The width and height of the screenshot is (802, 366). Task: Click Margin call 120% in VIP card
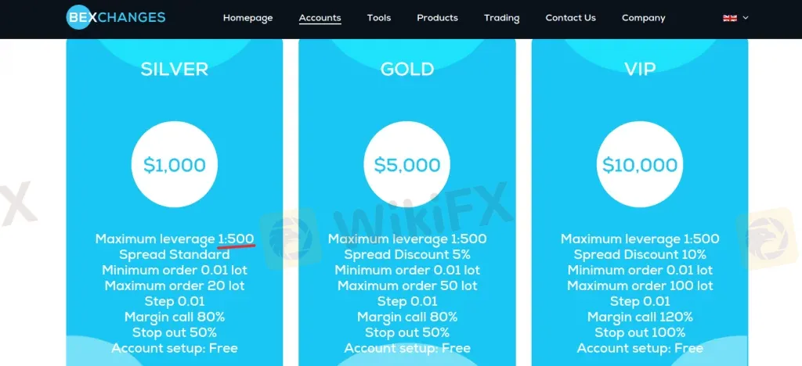[x=640, y=318]
